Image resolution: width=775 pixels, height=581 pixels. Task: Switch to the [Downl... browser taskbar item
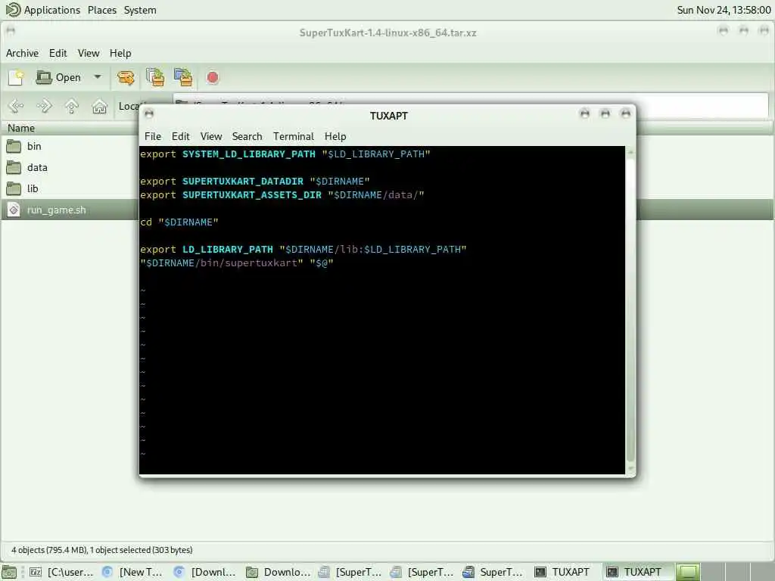click(x=204, y=572)
